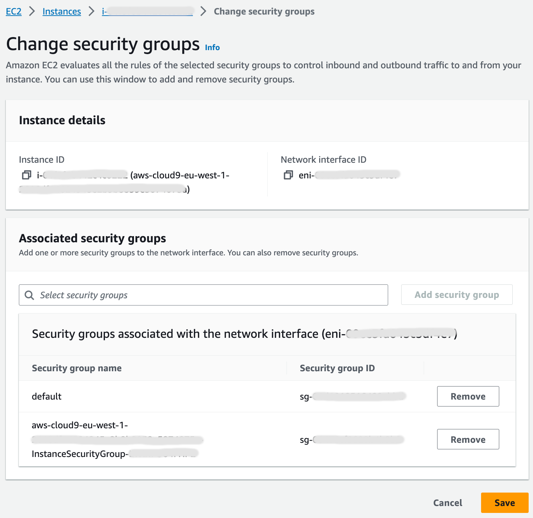Screen dimensions: 533x518
Task: Save the security group changes
Action: (x=505, y=503)
